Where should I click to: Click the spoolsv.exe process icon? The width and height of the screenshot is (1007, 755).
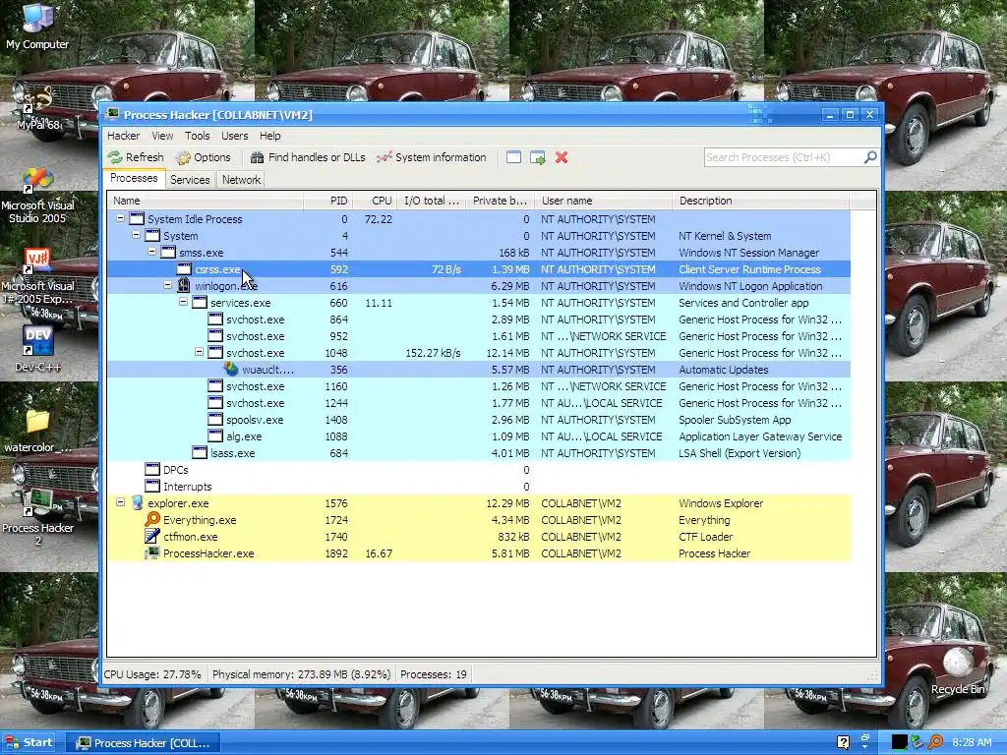[x=215, y=419]
